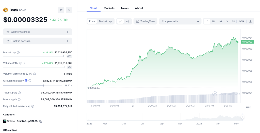Click the Official links heading
The height and width of the screenshot is (133, 260).
pyautogui.click(x=10, y=130)
